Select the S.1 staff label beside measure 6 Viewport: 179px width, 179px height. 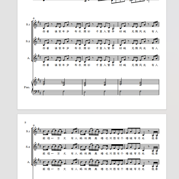tap(28, 24)
